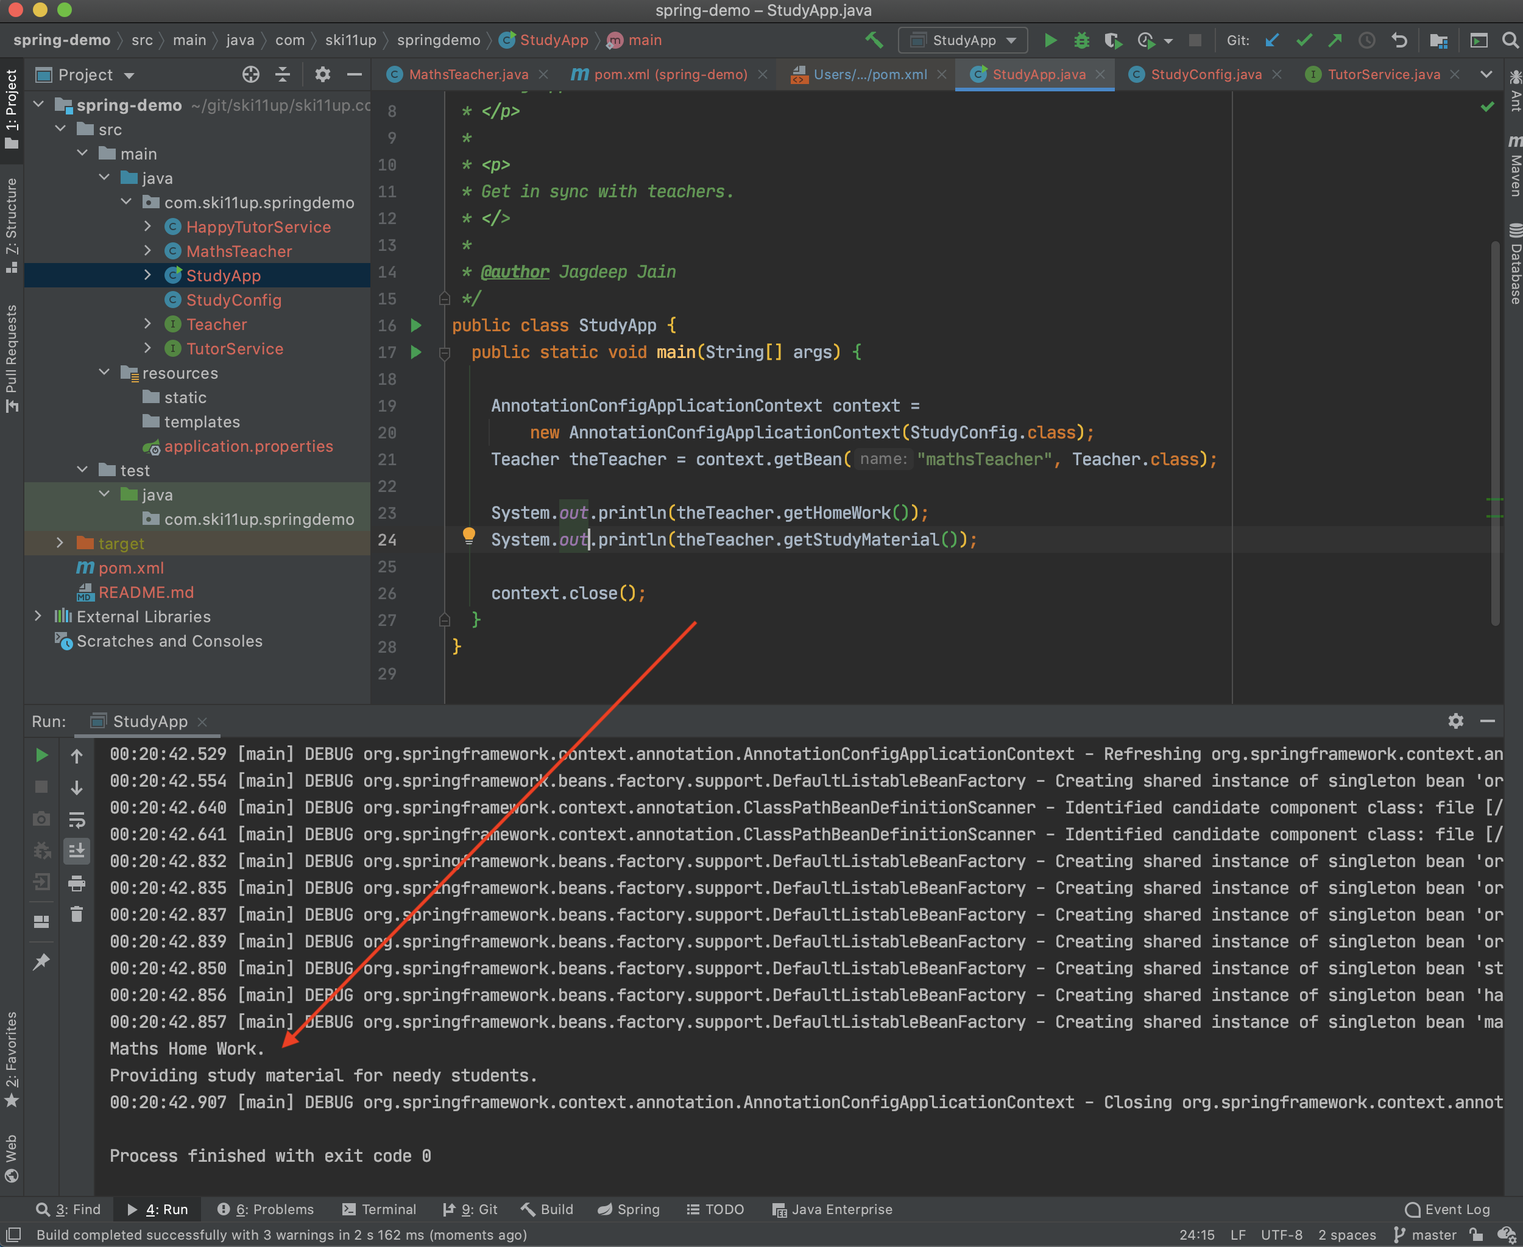The height and width of the screenshot is (1247, 1523).
Task: Open the Event Log in the status bar
Action: (1447, 1209)
